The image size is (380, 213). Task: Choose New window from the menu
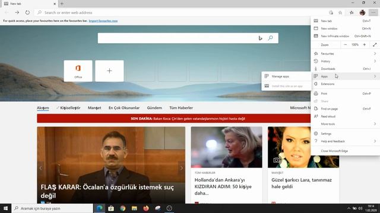[x=346, y=28]
